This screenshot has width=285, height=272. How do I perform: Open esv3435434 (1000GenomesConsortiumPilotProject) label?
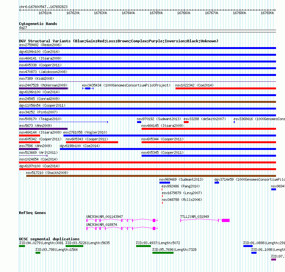tap(126, 85)
